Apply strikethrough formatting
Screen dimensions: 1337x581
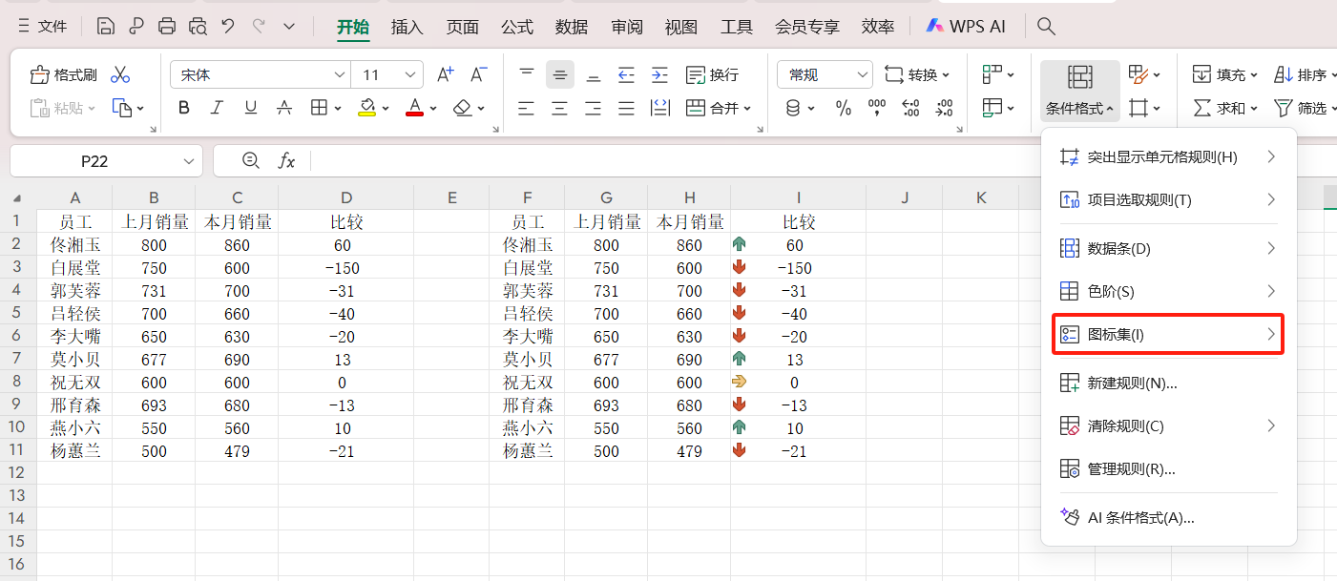click(x=284, y=108)
